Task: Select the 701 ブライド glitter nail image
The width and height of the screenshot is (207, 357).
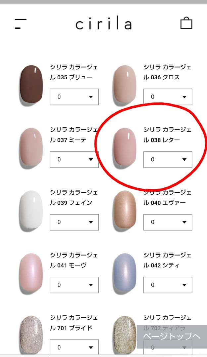Action: coord(31,335)
